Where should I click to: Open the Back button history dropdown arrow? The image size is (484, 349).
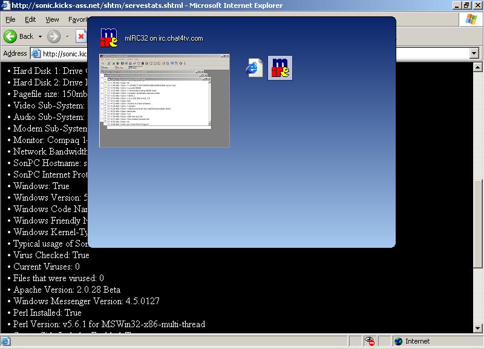39,36
